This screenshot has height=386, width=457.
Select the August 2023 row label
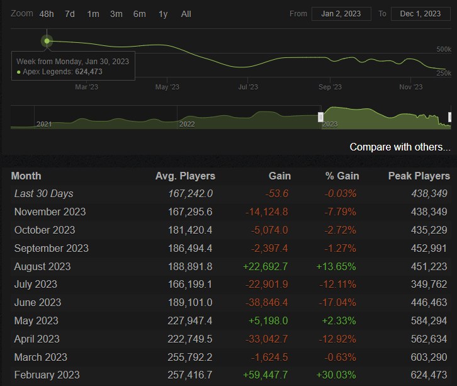click(x=42, y=267)
